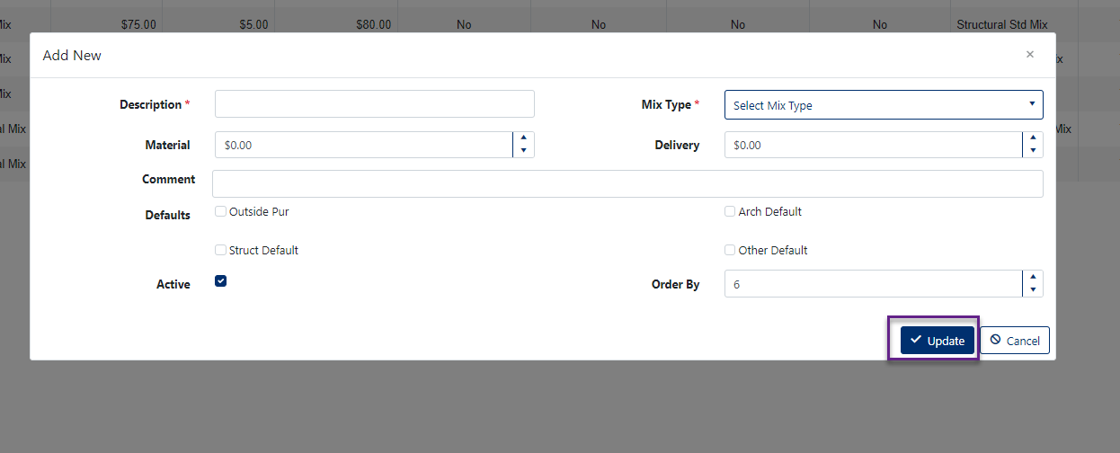
Task: Click the Update button
Action: 938,341
